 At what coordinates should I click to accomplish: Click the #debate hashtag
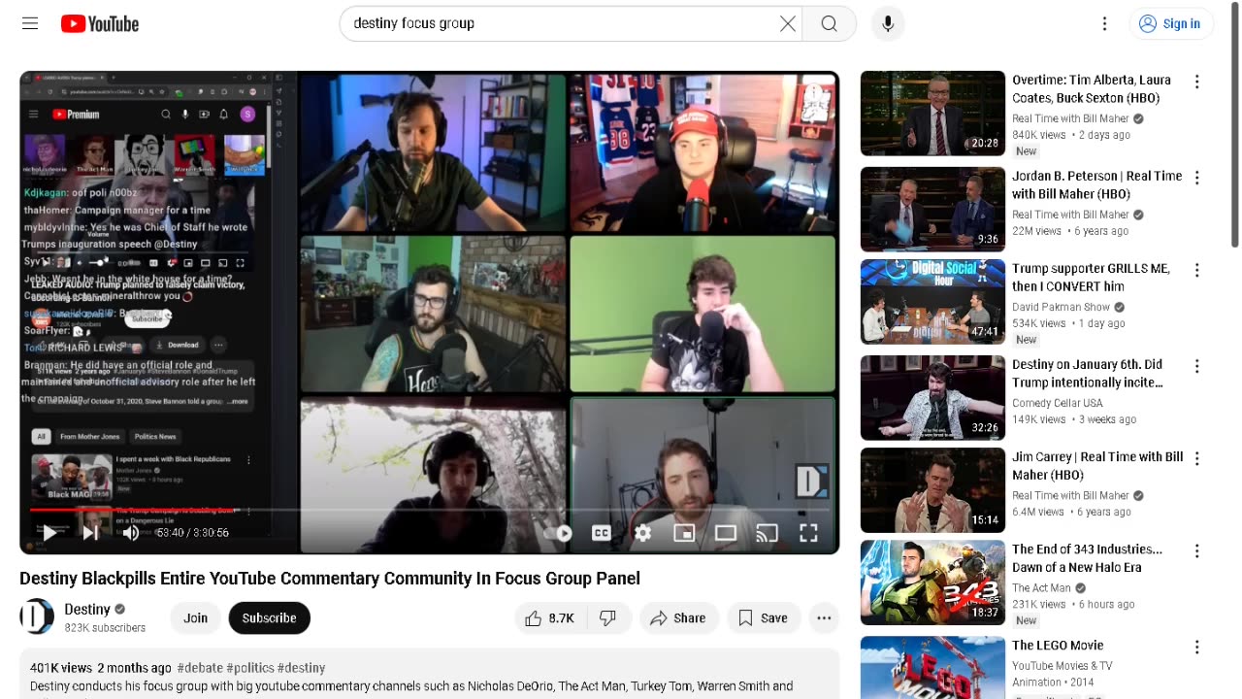[x=200, y=668]
